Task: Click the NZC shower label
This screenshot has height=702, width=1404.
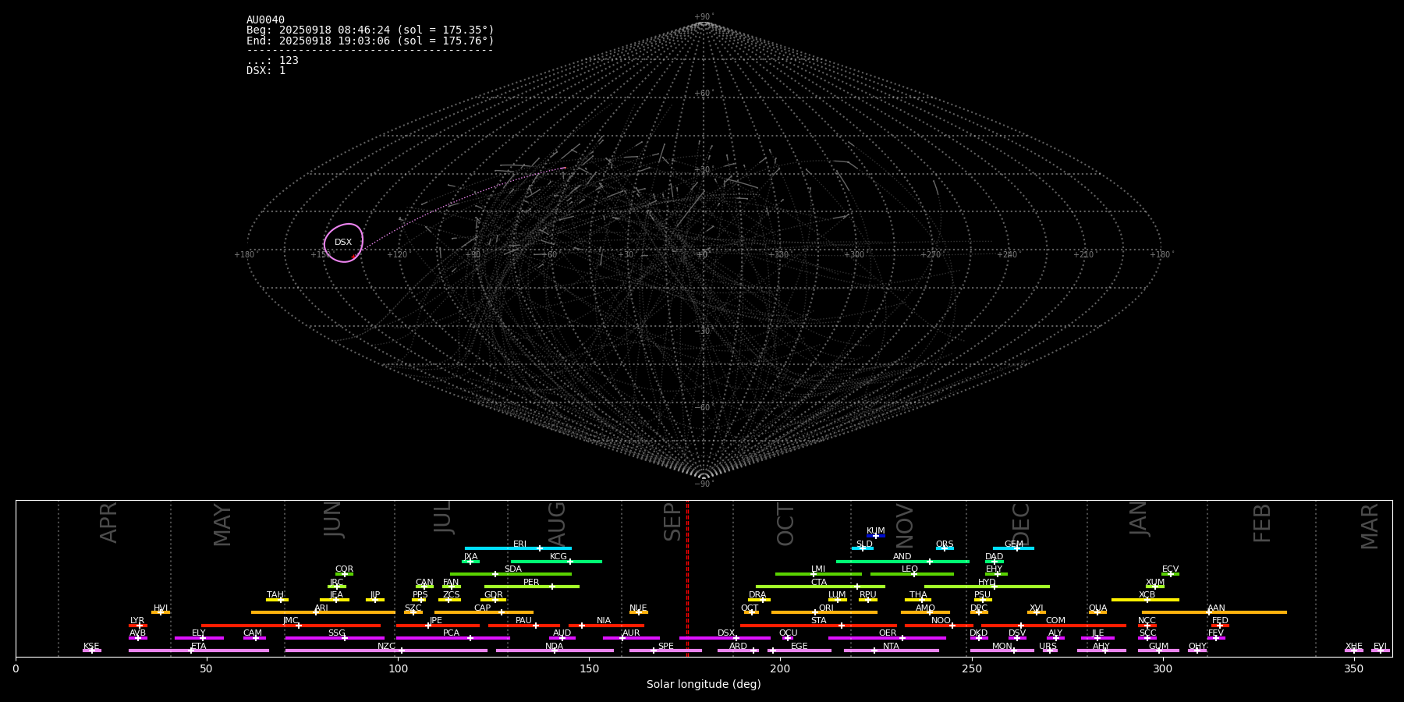Action: click(386, 647)
